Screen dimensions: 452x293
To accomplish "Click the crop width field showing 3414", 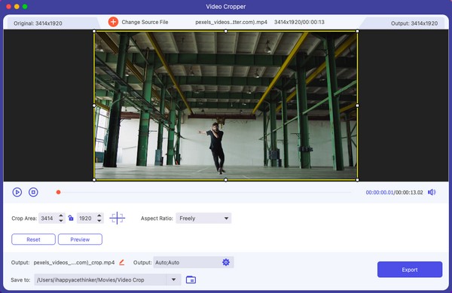I will click(48, 218).
